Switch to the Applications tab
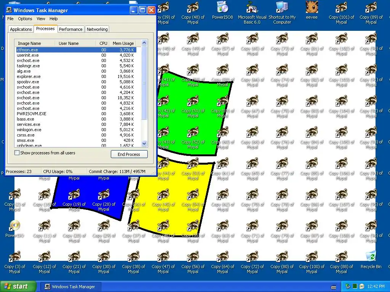 tap(21, 29)
